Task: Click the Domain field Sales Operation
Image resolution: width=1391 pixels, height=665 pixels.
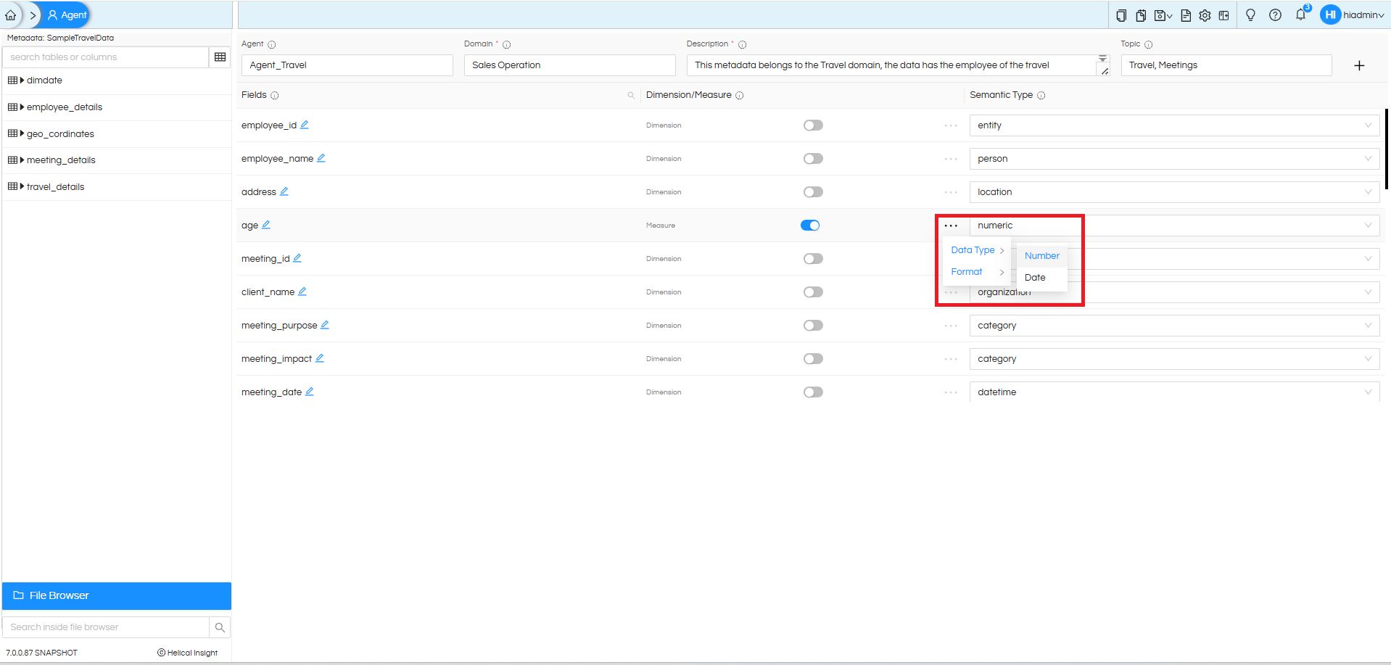Action: [570, 65]
